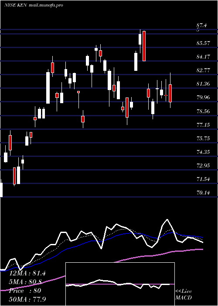Click the 74.35 price axis label
This screenshot has height=306, width=218.
[x=204, y=152]
